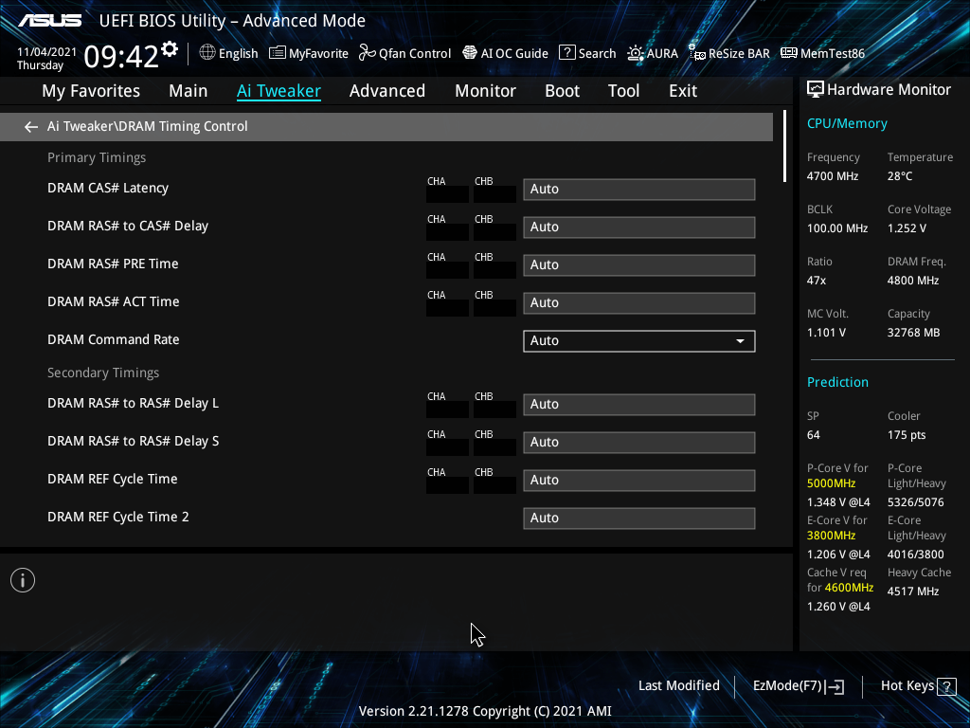
Task: Click the CPU/Memory section heading
Action: [847, 124]
